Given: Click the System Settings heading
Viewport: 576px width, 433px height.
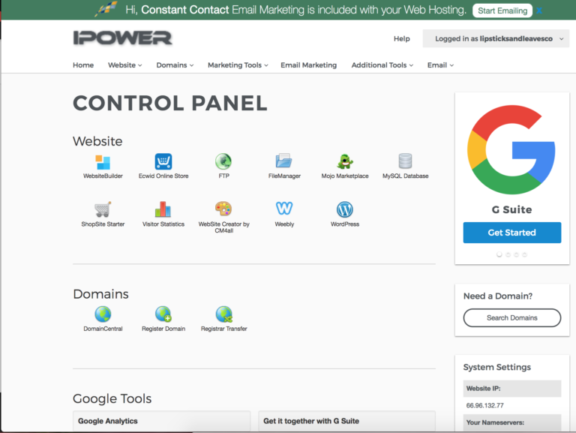Looking at the screenshot, I should (496, 367).
